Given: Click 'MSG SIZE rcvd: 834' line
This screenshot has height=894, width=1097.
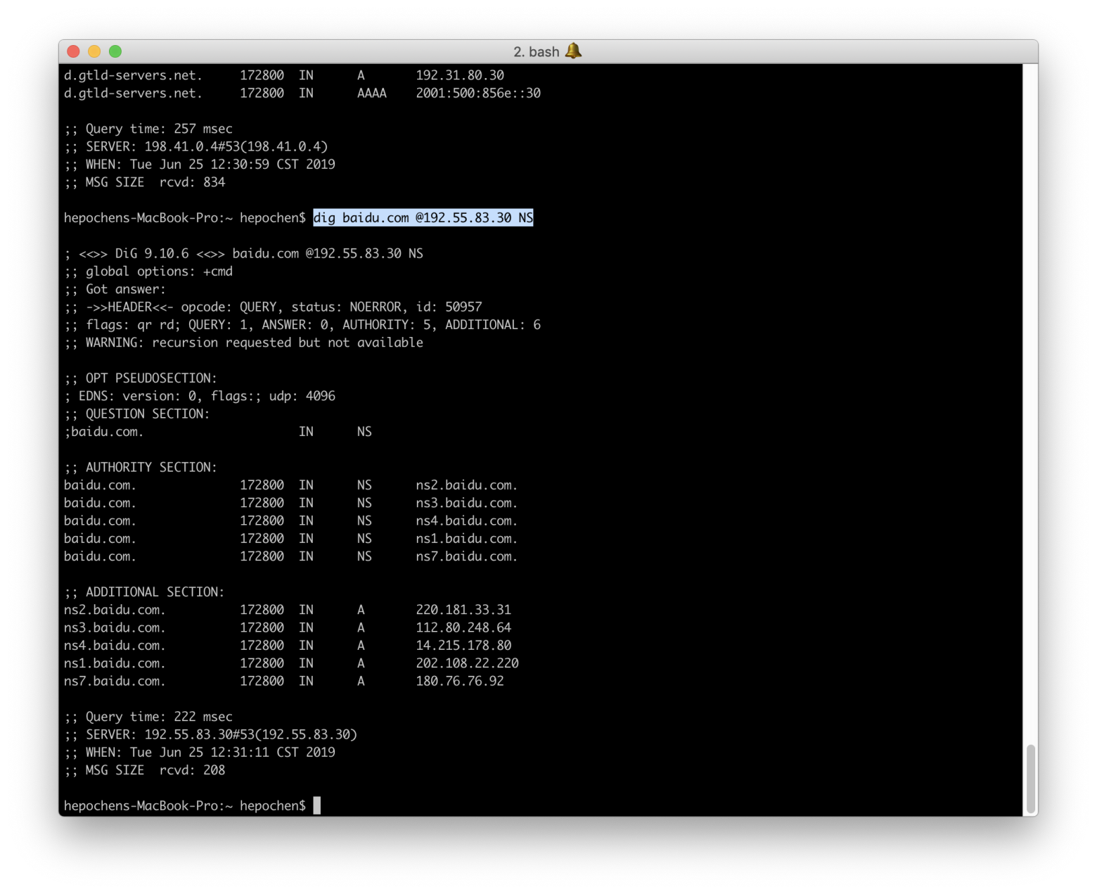Looking at the screenshot, I should (x=145, y=182).
